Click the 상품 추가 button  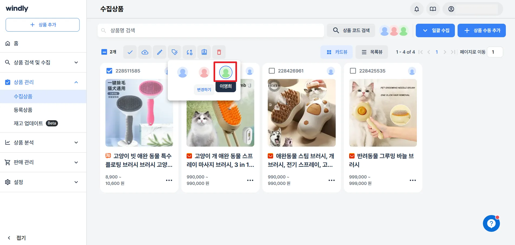(x=43, y=25)
